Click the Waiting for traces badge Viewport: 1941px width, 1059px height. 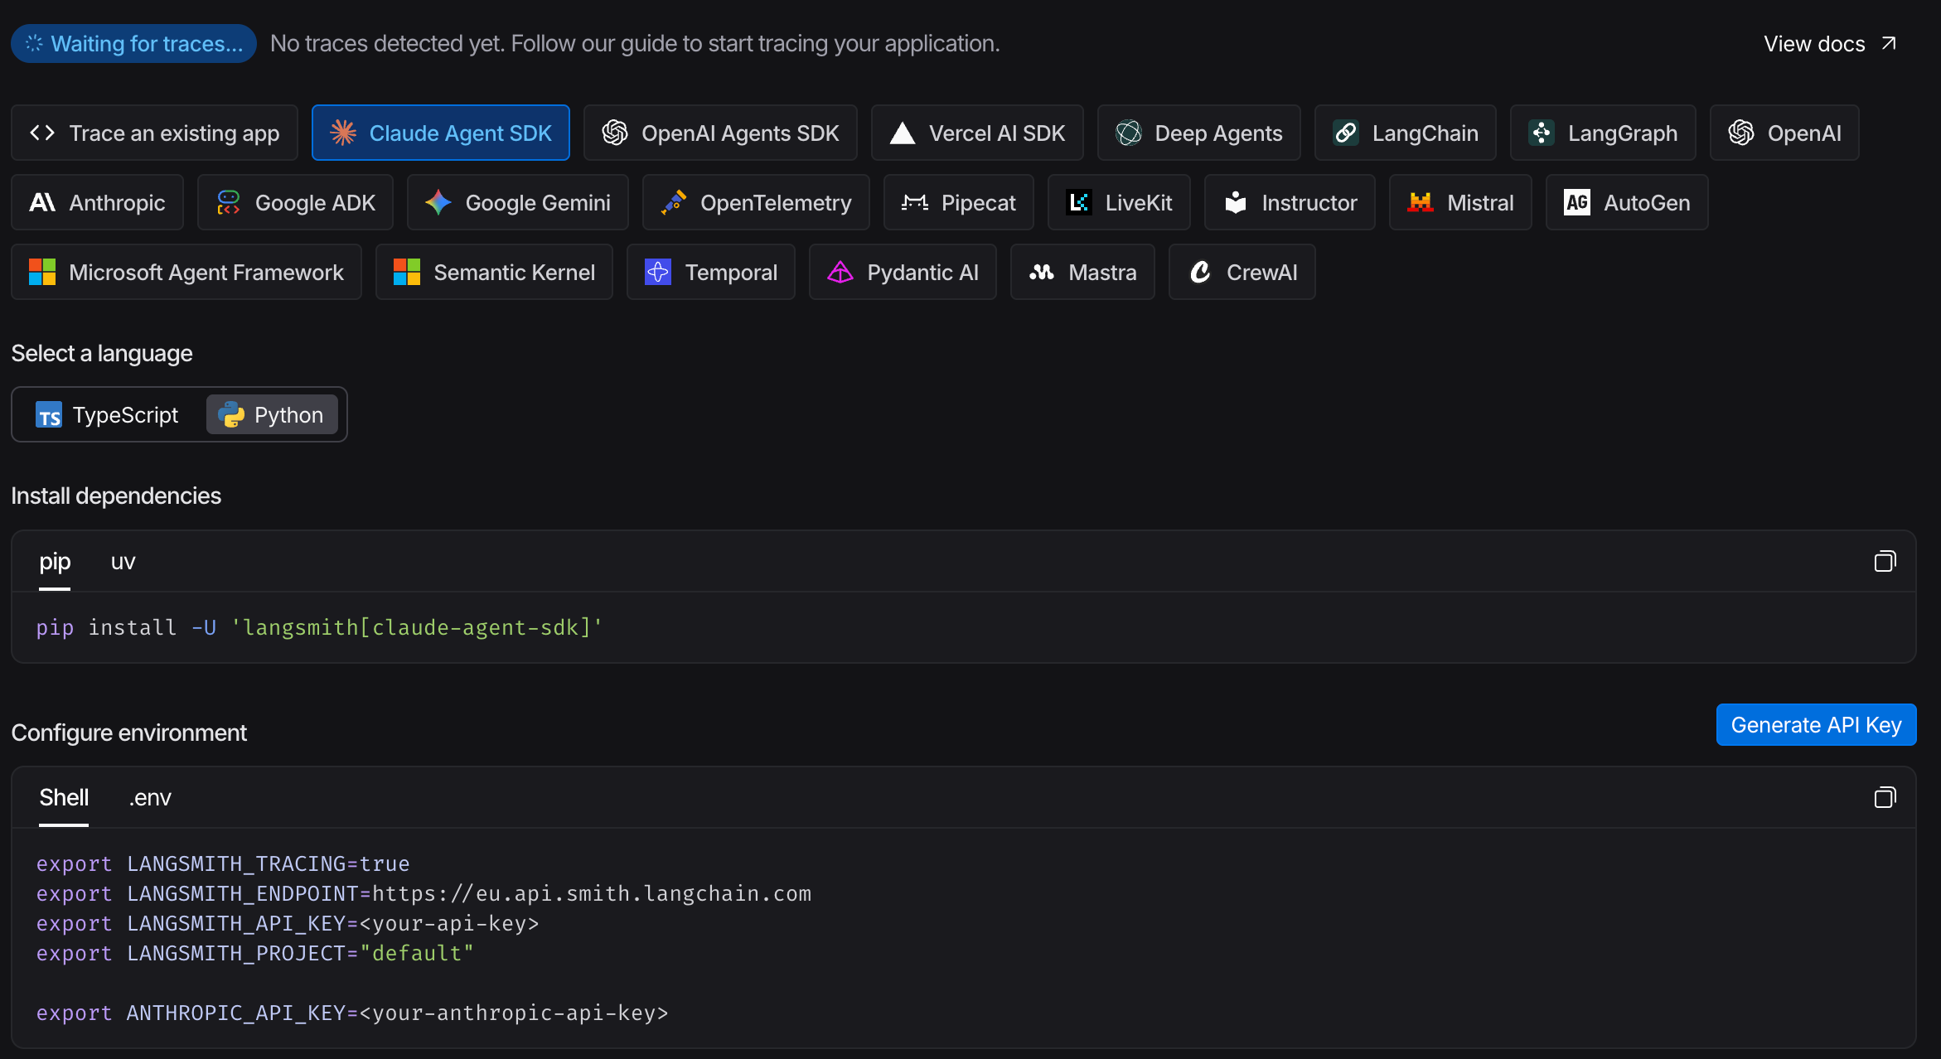point(133,44)
